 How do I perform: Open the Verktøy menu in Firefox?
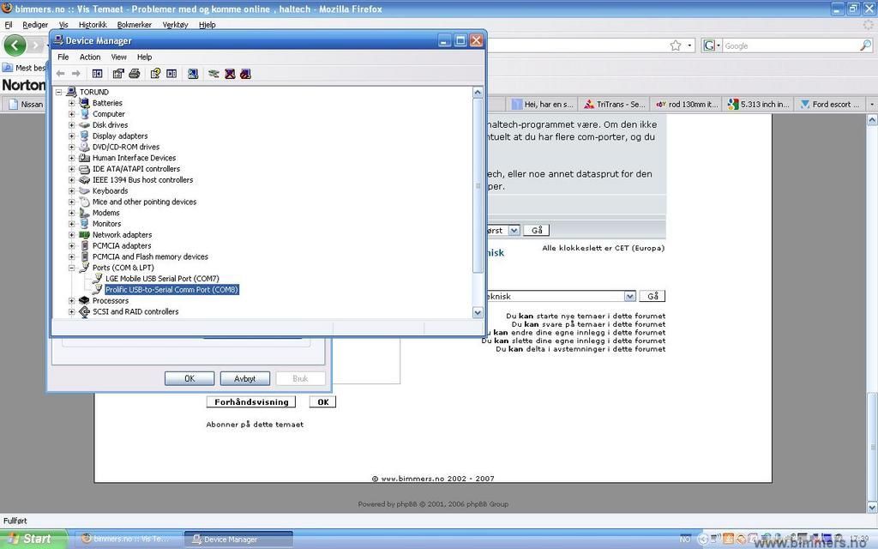[x=175, y=25]
